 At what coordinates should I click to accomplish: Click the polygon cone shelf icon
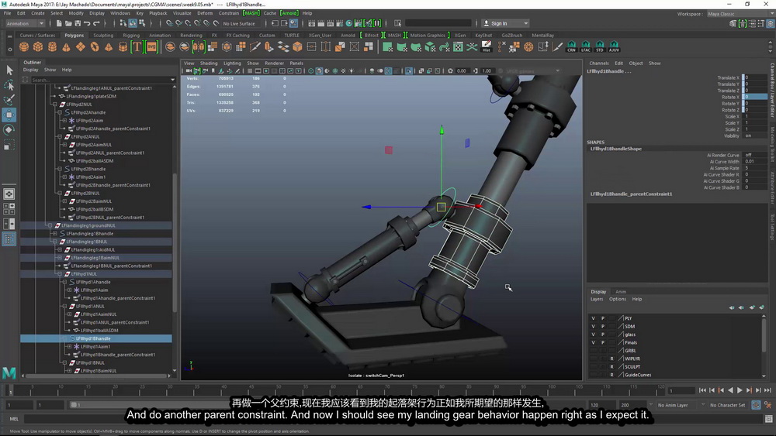(x=66, y=47)
